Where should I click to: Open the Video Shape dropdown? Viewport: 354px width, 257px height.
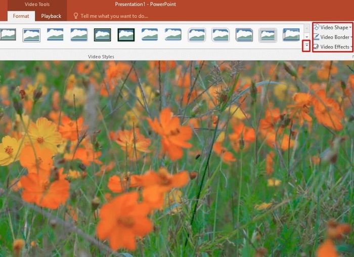pyautogui.click(x=333, y=27)
